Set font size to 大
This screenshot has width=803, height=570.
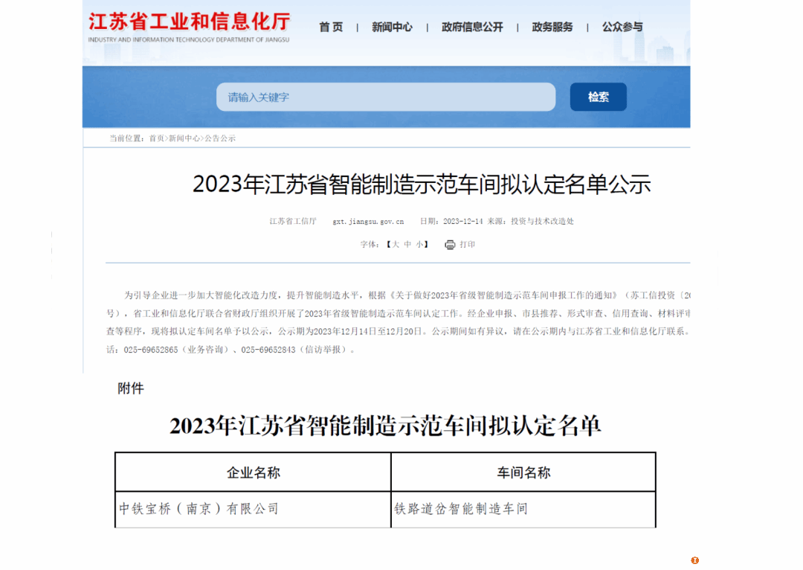pos(396,245)
